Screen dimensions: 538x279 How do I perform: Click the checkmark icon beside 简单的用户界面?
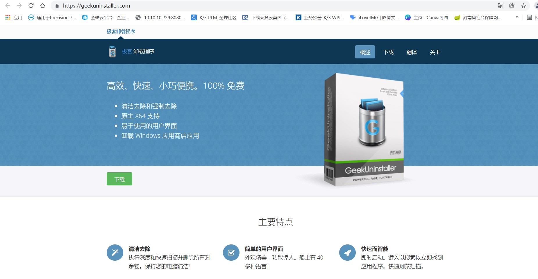[x=231, y=252]
